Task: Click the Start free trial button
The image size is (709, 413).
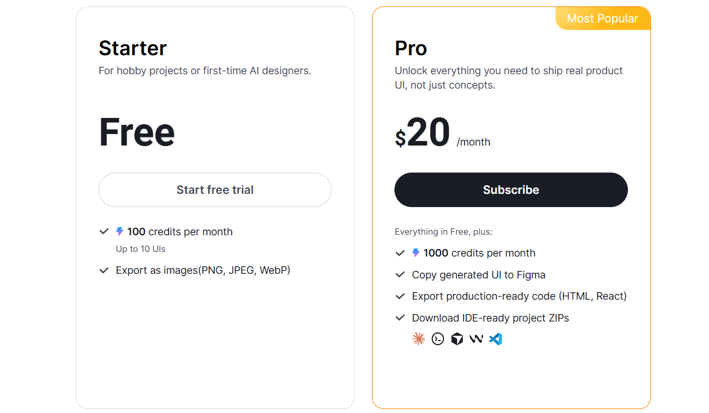Action: click(215, 190)
